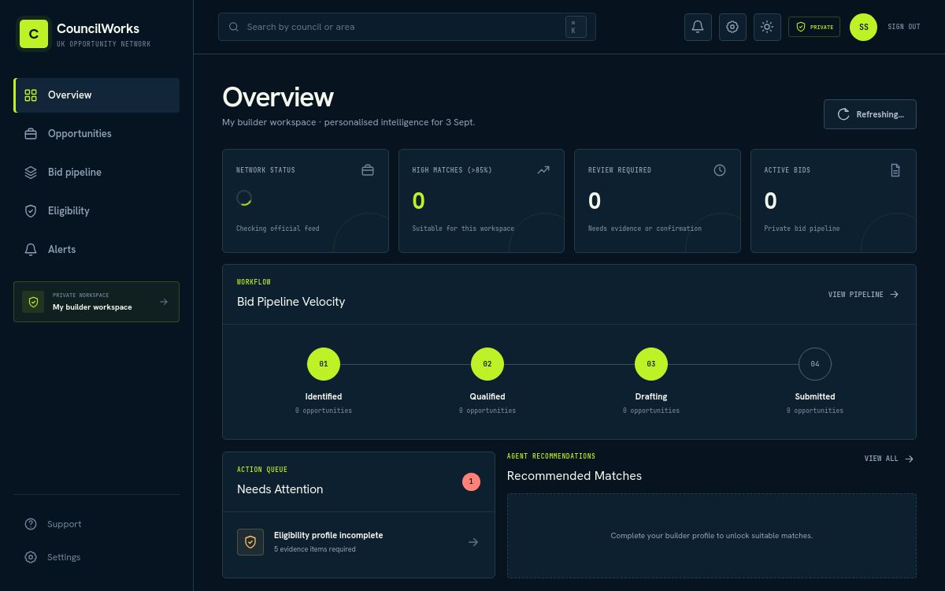The image size is (945, 591).
Task: Click 'Suitable for this workspace' text
Action: pos(463,229)
